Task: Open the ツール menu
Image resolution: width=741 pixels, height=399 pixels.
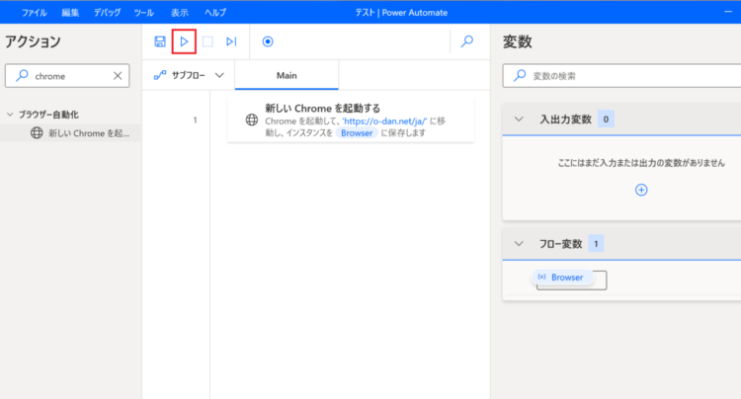Action: click(x=143, y=13)
